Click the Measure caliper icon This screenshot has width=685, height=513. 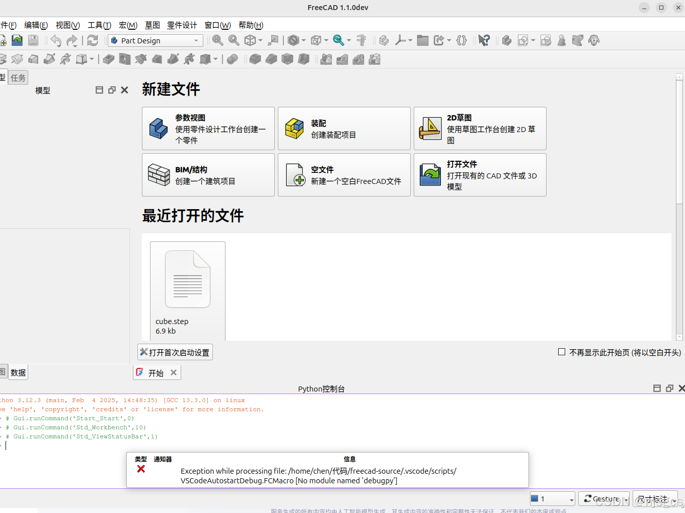click(x=361, y=40)
